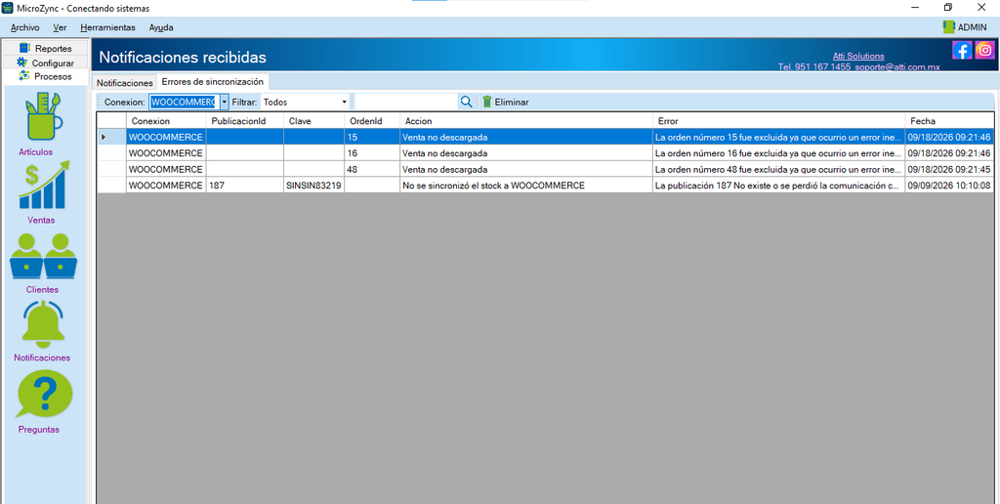
Task: Switch to the Notificaciones tab
Action: 124,83
